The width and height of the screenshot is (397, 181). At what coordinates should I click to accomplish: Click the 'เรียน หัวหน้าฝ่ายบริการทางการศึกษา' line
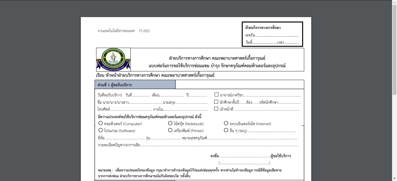[155, 75]
